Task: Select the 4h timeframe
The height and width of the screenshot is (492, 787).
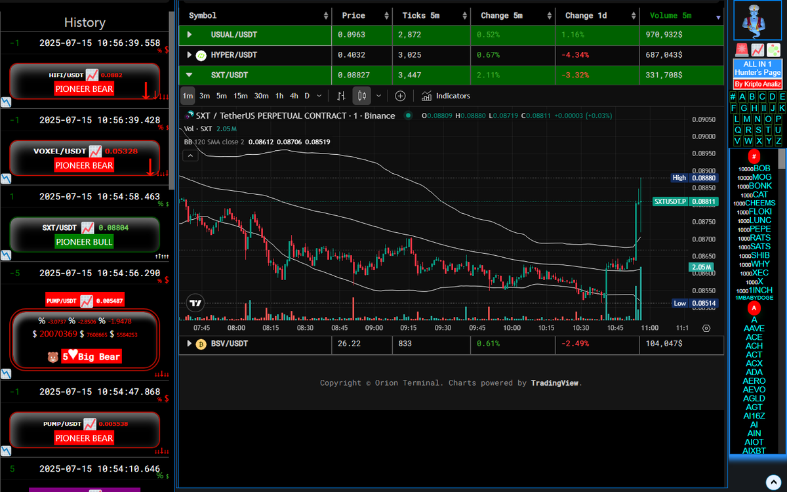Action: click(x=294, y=96)
